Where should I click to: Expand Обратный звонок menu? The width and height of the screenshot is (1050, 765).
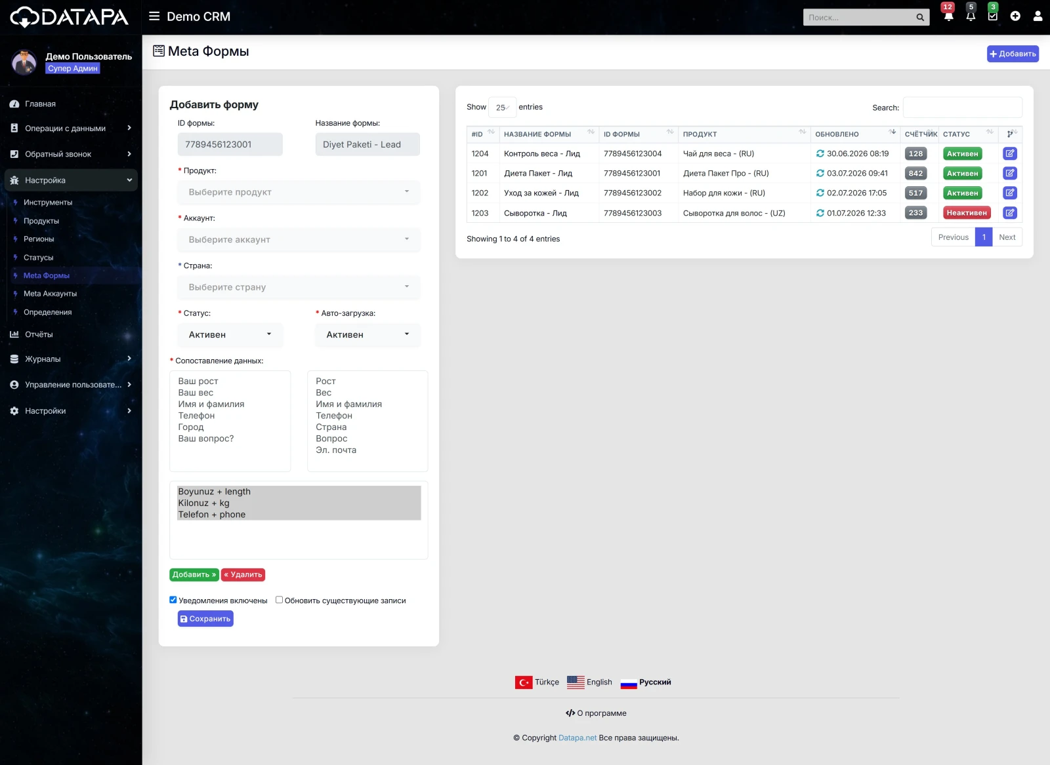tap(71, 154)
